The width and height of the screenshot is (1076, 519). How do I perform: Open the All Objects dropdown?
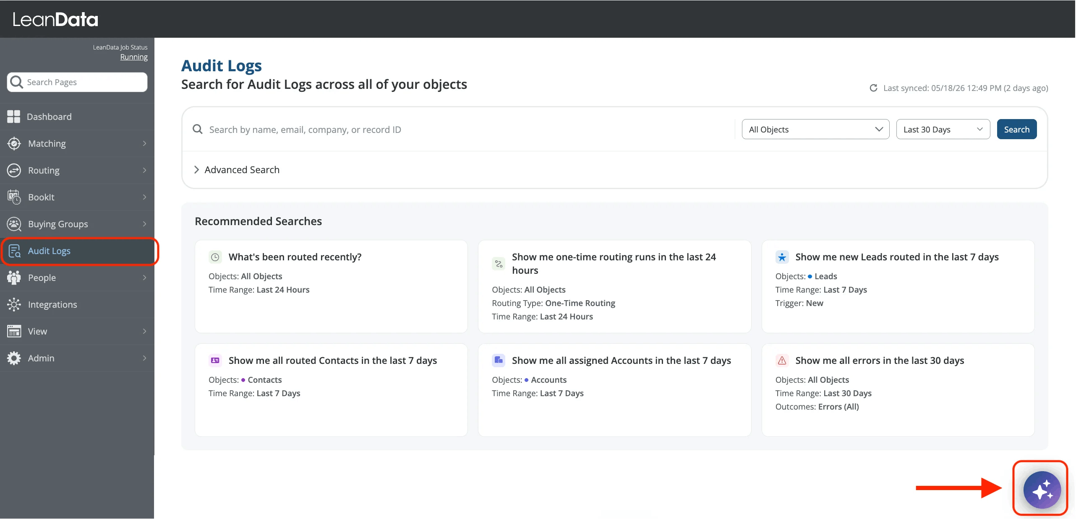815,129
